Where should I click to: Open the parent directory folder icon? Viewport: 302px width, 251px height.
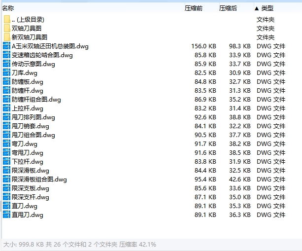click(x=7, y=19)
